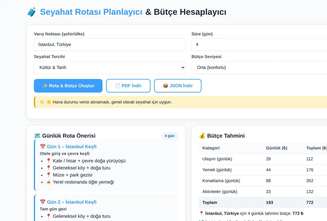
Task: Click the 'PDF İndir' button
Action: tap(128, 86)
